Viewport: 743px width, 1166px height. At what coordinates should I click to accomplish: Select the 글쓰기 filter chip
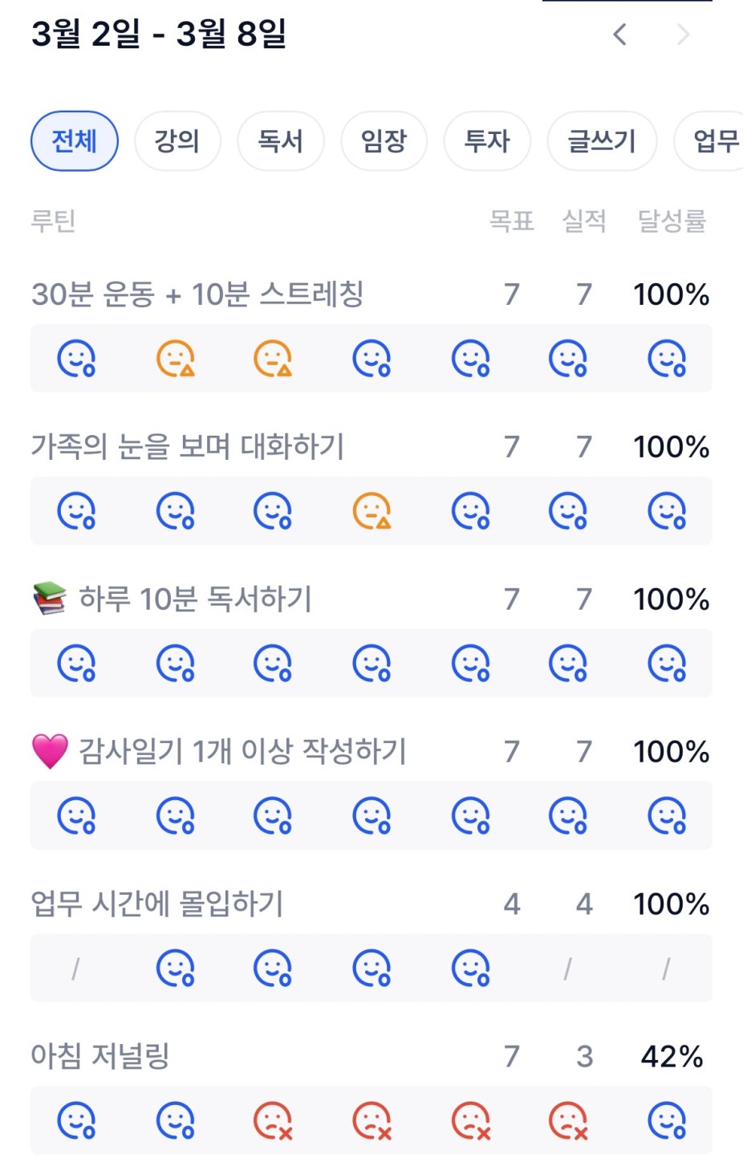click(602, 141)
